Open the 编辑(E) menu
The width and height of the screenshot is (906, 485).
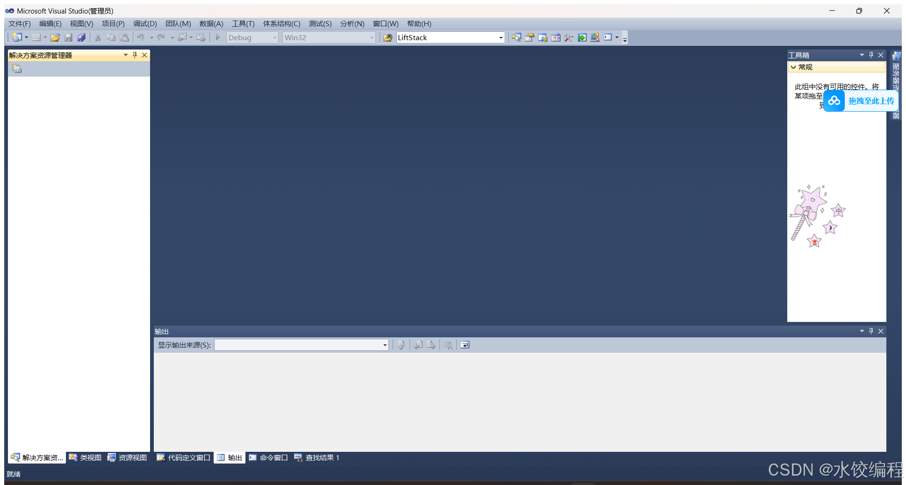tap(50, 24)
